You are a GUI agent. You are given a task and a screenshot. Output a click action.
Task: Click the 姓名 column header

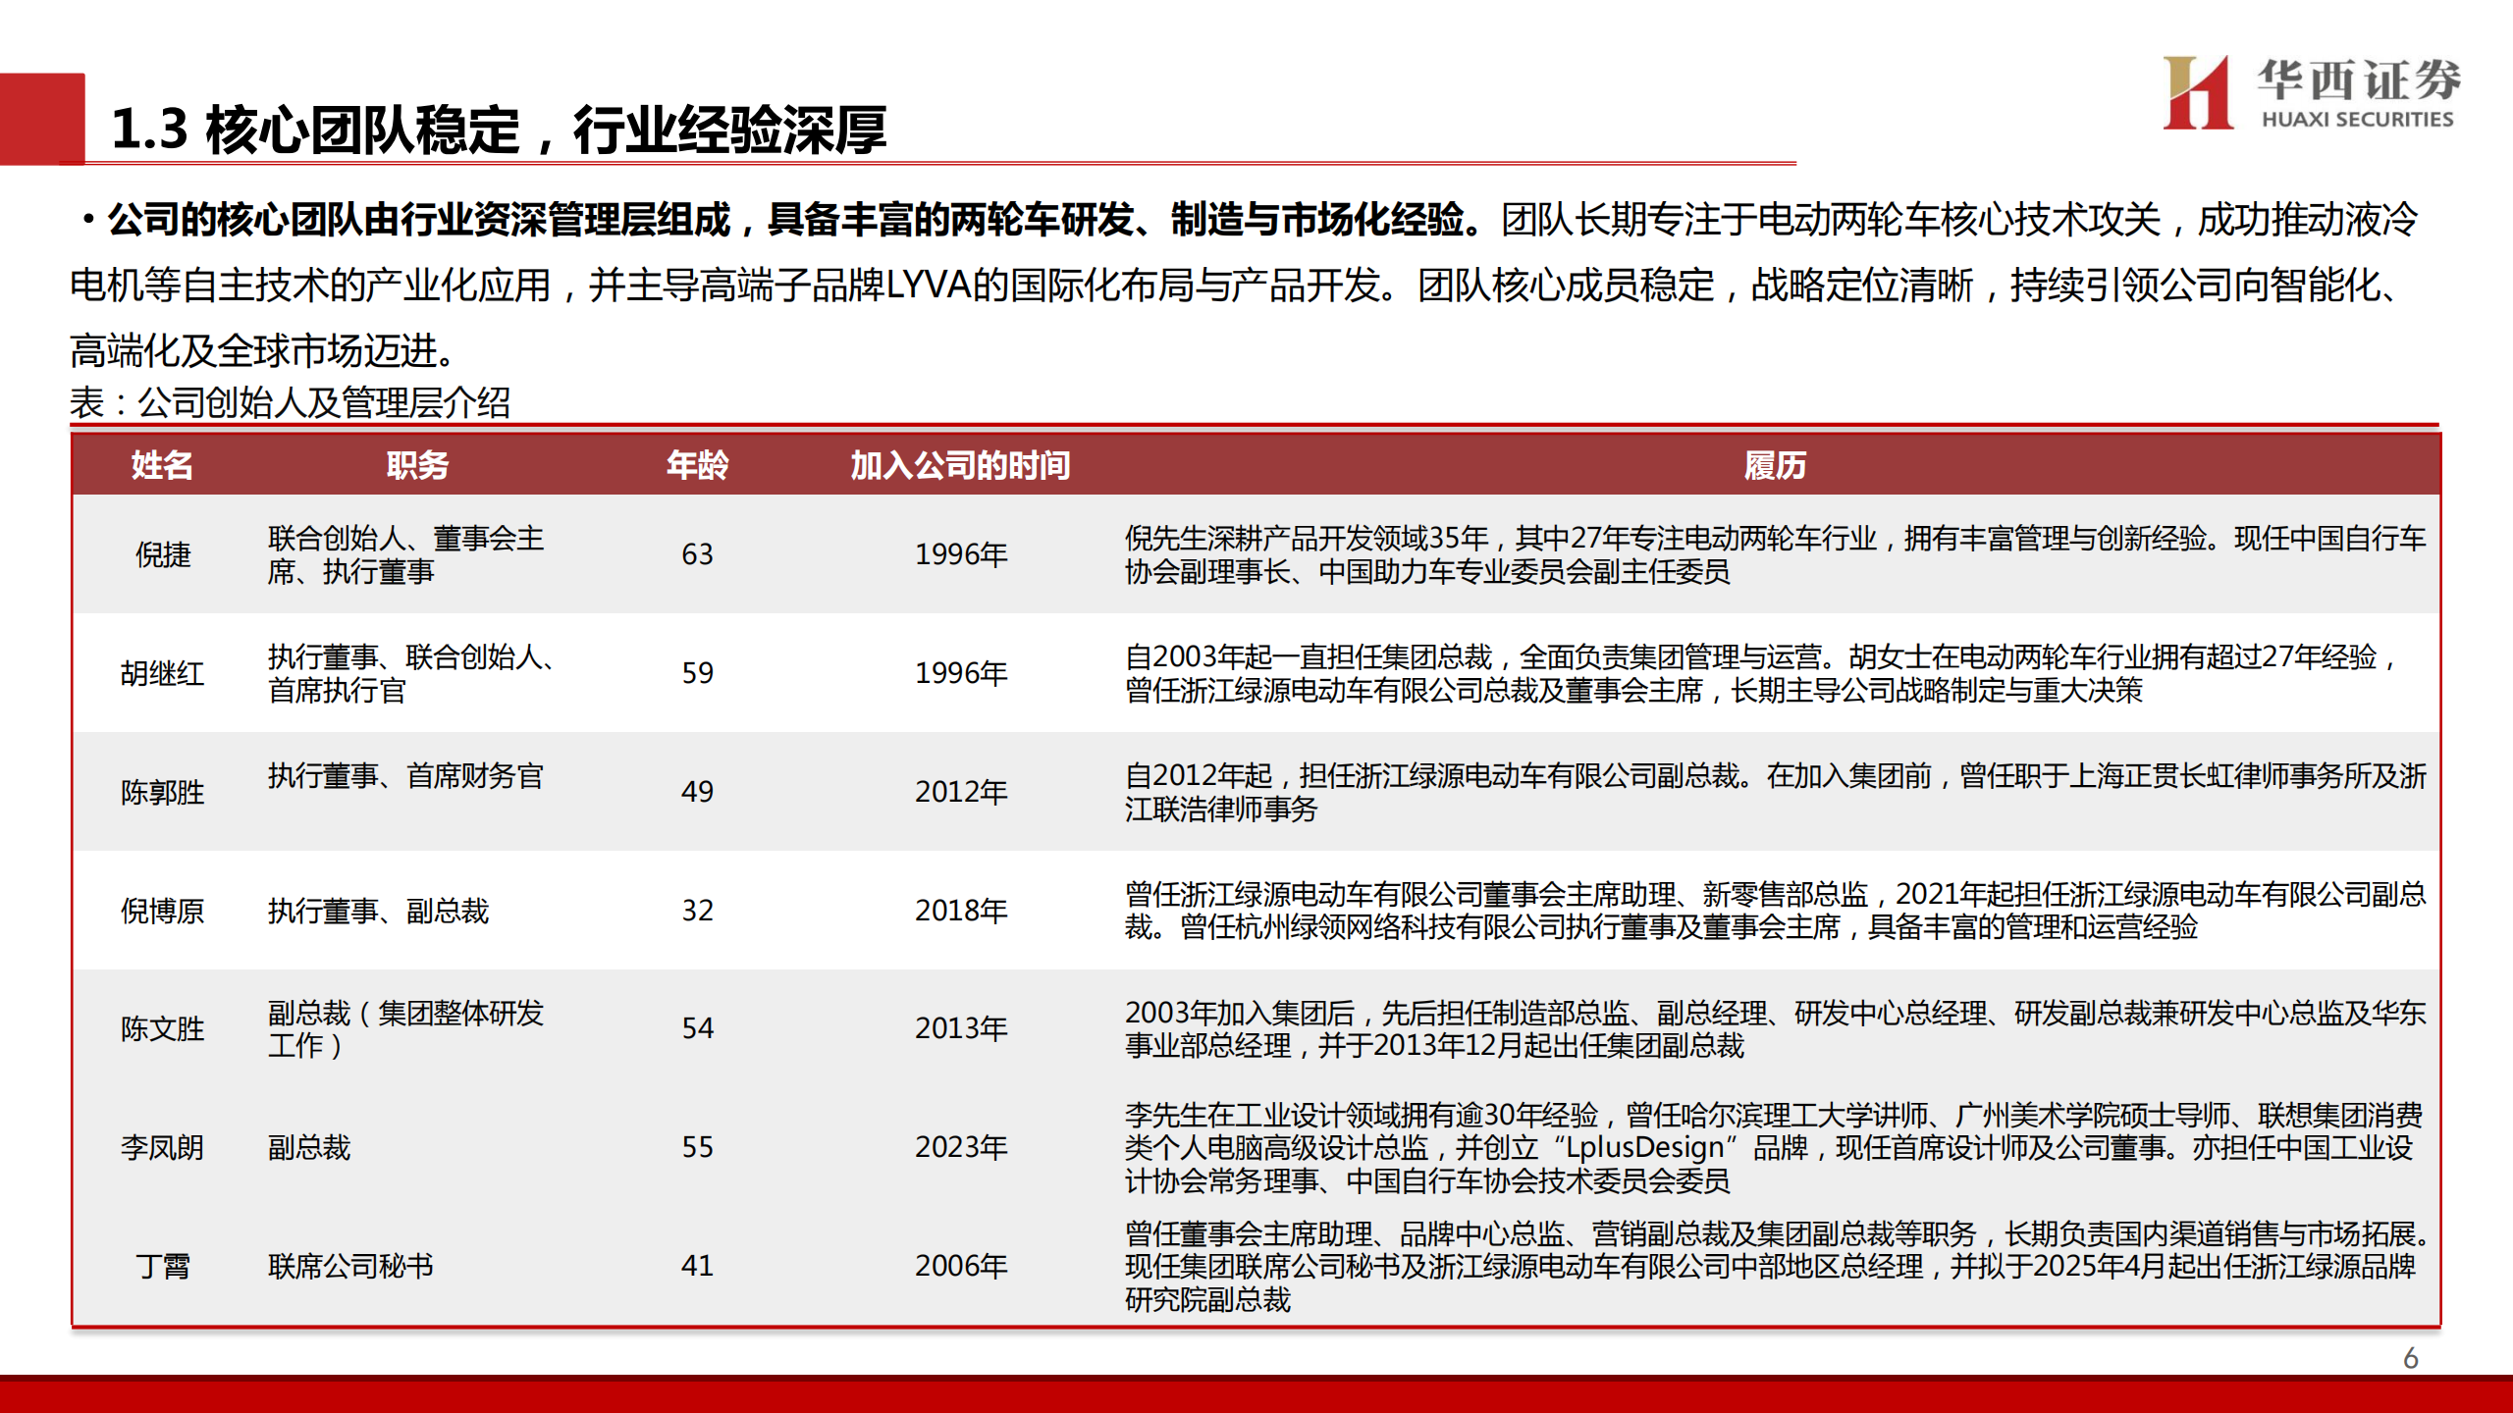[162, 465]
